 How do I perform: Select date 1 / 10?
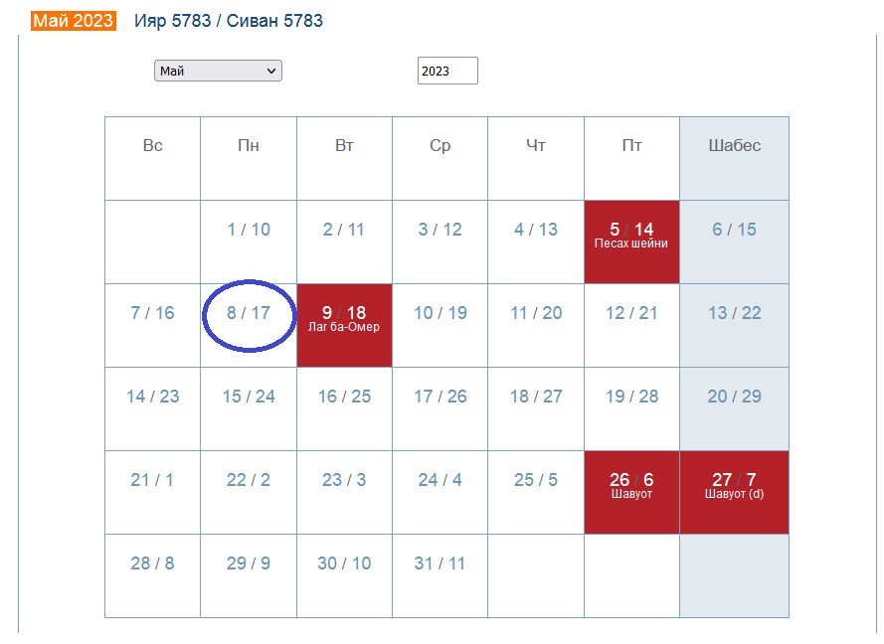coord(249,230)
